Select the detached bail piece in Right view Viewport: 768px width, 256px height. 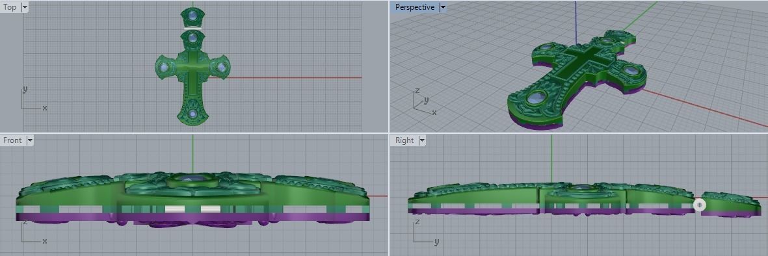pyautogui.click(x=732, y=205)
